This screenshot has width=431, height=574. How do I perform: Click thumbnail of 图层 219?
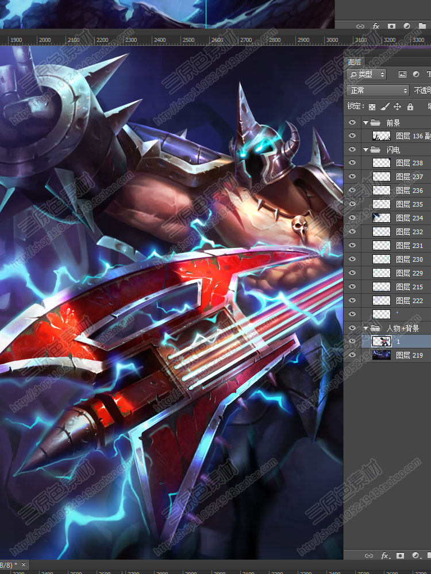(x=382, y=355)
